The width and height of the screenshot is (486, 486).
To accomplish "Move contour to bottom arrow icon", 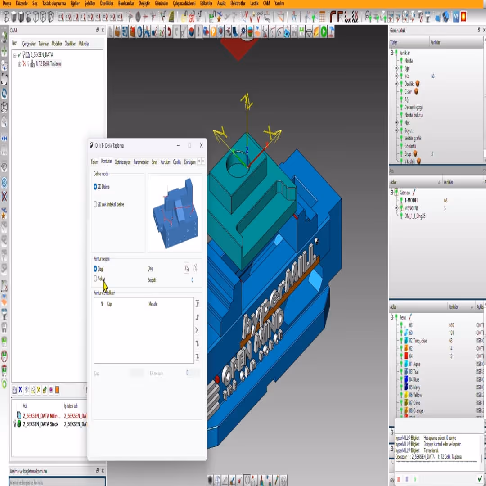I will (198, 357).
